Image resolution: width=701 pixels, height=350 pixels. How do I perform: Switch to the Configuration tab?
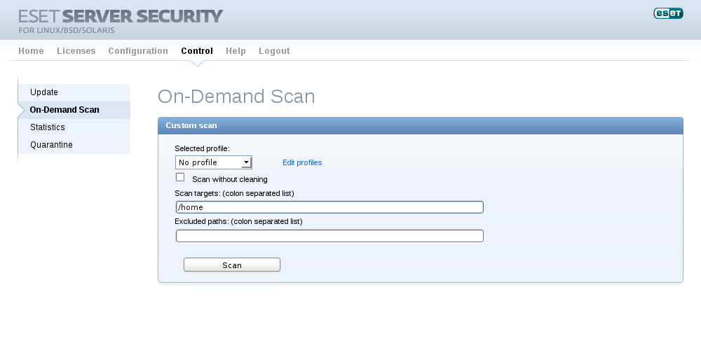138,51
